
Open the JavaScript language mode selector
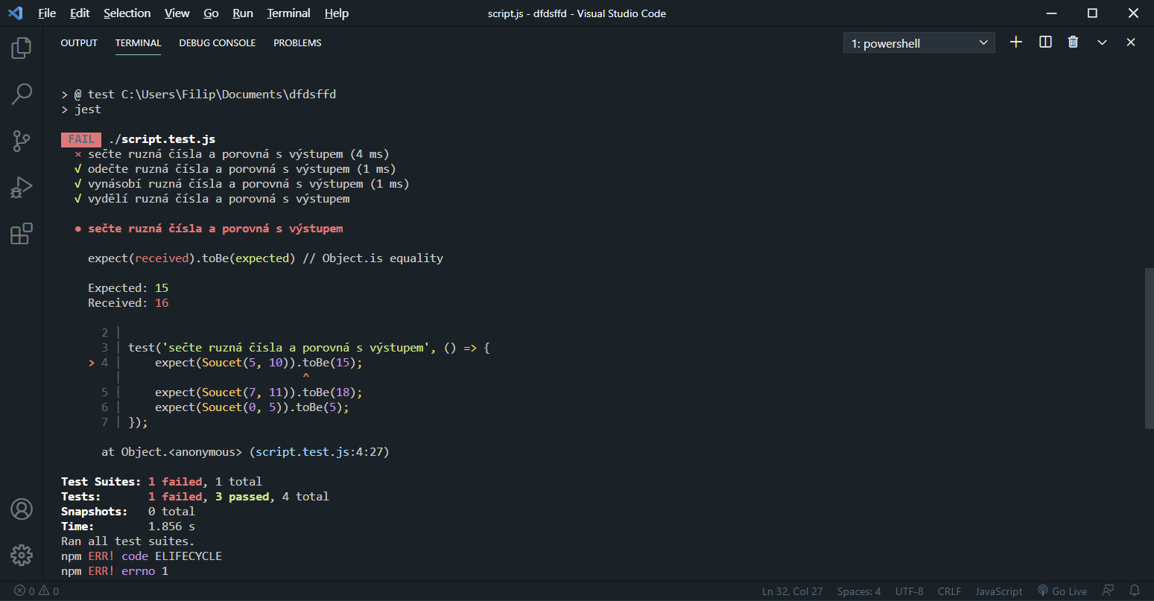(x=998, y=591)
